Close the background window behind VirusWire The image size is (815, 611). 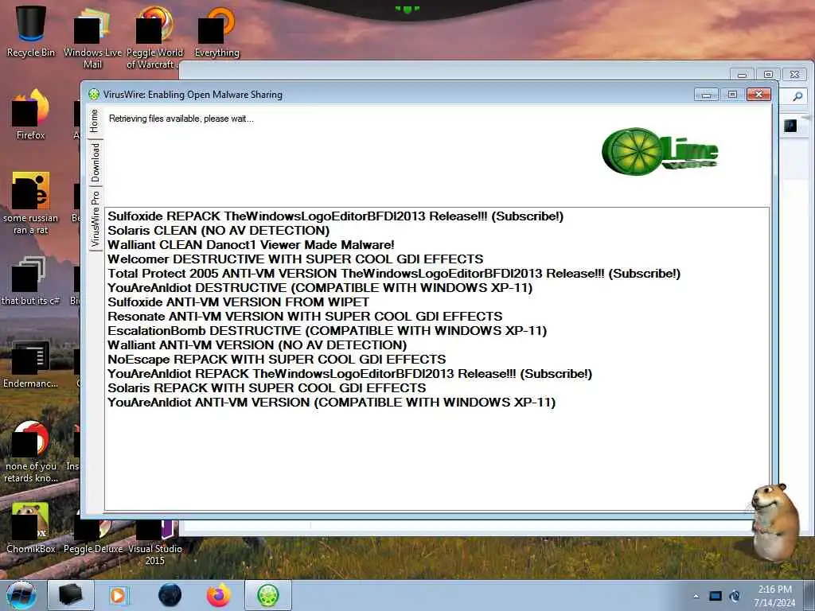pyautogui.click(x=795, y=75)
